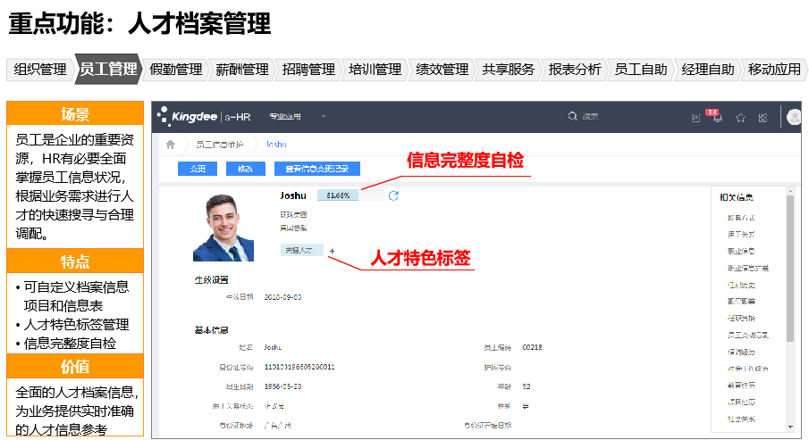Select the 招聘管理 tab

point(308,69)
